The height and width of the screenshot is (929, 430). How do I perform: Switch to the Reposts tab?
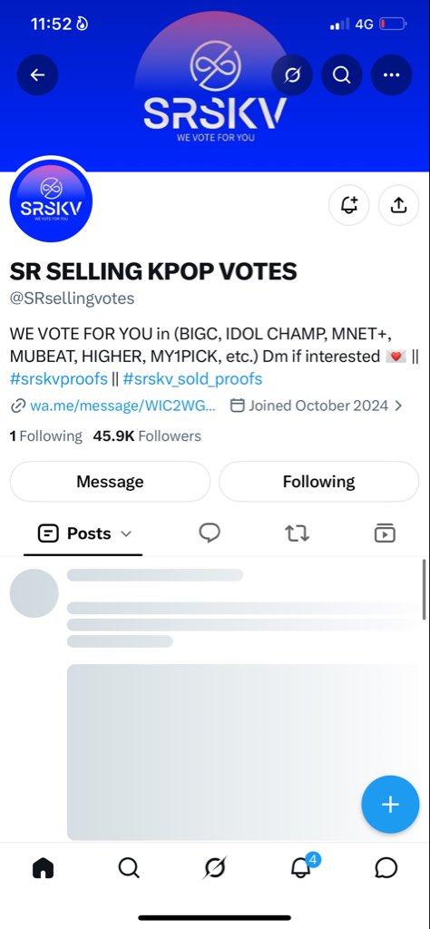[x=297, y=533]
